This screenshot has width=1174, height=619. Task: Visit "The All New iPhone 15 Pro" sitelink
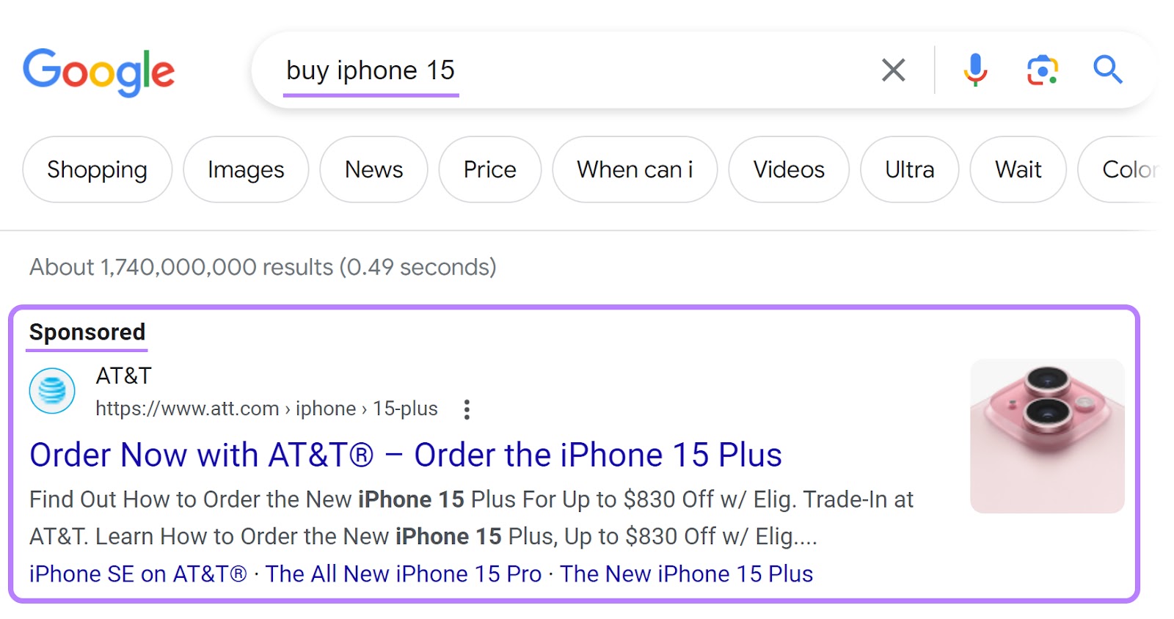[404, 574]
